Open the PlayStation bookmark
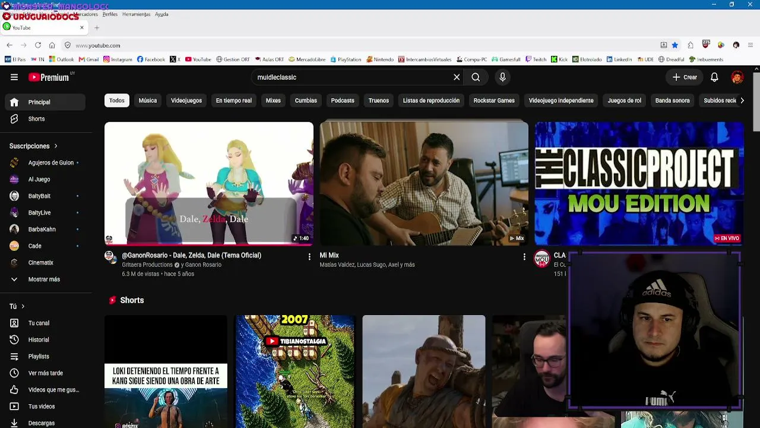760x428 pixels. (x=346, y=59)
